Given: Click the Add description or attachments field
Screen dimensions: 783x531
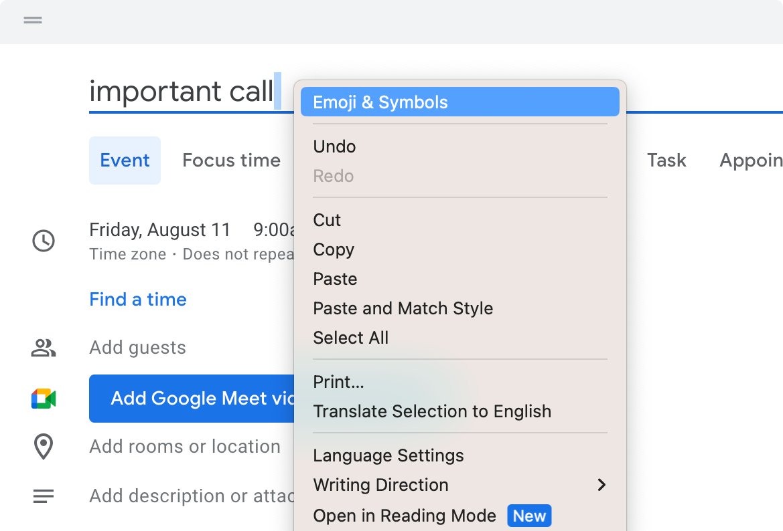Looking at the screenshot, I should tap(192, 496).
